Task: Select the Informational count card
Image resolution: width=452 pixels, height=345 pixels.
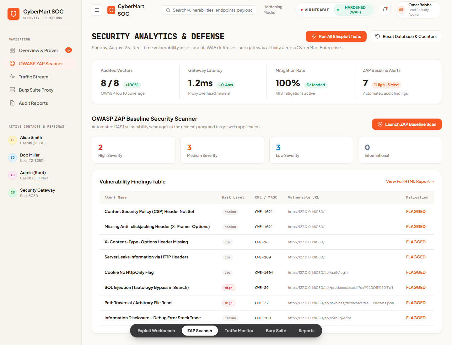Action: (x=400, y=150)
